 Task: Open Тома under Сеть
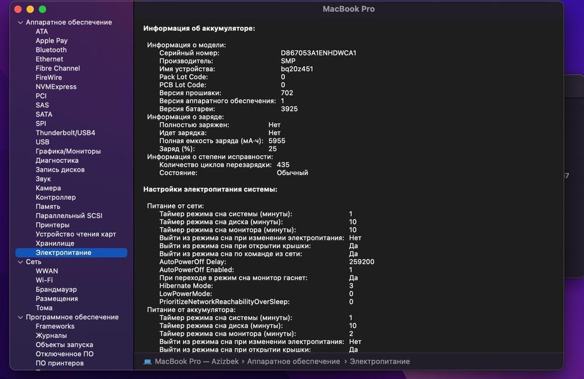coord(44,308)
